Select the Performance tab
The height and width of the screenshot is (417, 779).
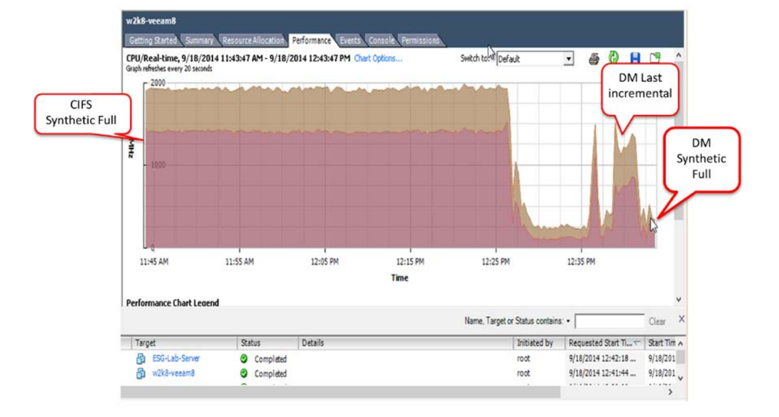tap(311, 40)
